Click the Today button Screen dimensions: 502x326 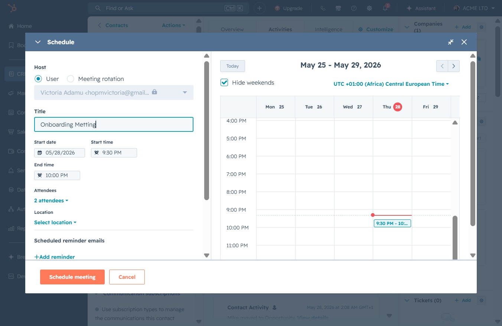232,66
